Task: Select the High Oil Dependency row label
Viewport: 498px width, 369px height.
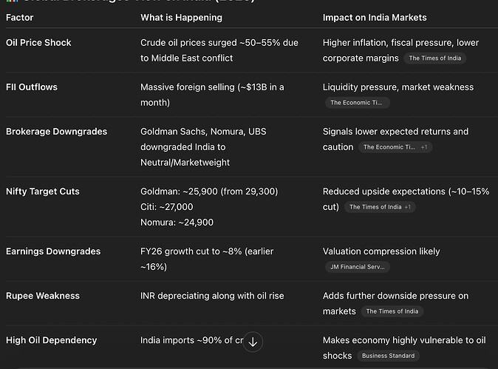Action: coord(51,340)
